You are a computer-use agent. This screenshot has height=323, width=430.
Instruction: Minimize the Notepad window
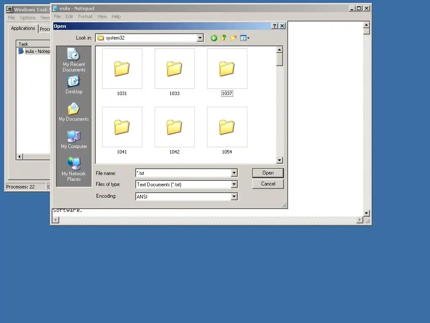click(x=352, y=8)
